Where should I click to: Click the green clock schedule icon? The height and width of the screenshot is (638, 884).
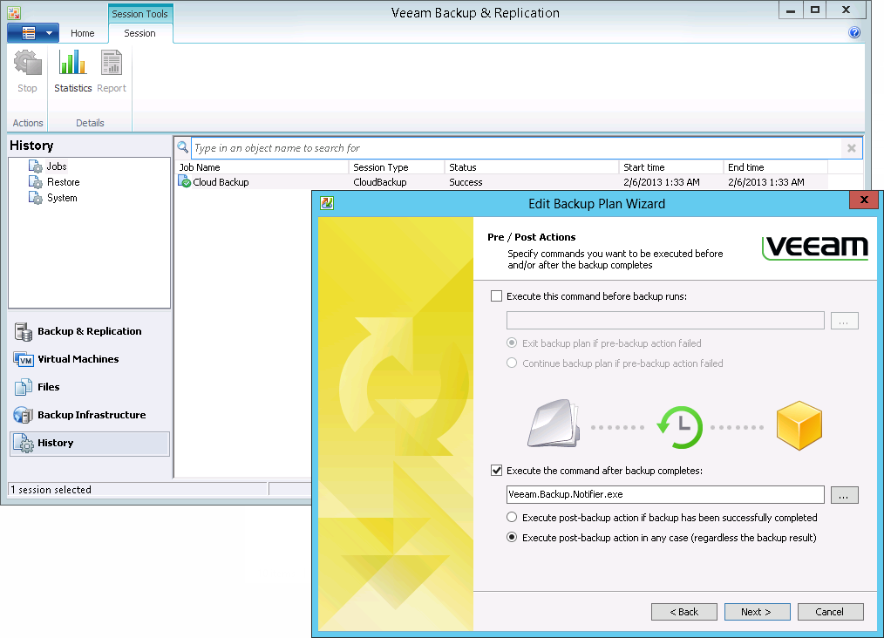coord(680,427)
